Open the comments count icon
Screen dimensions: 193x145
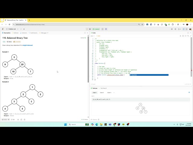click(13, 120)
